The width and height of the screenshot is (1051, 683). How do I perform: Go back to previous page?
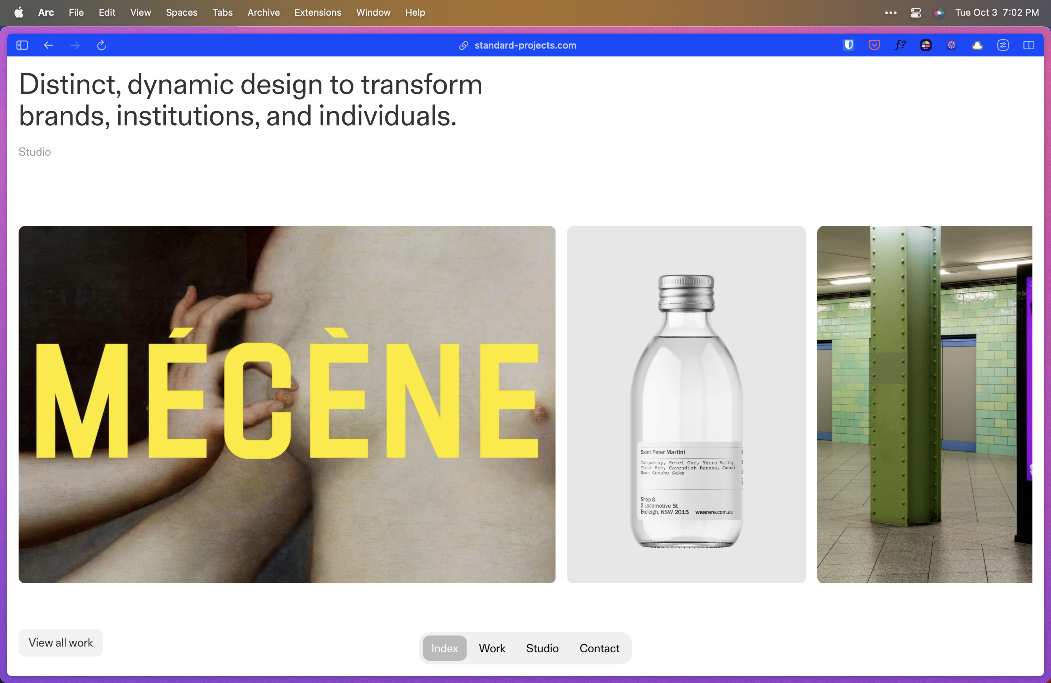(x=49, y=45)
